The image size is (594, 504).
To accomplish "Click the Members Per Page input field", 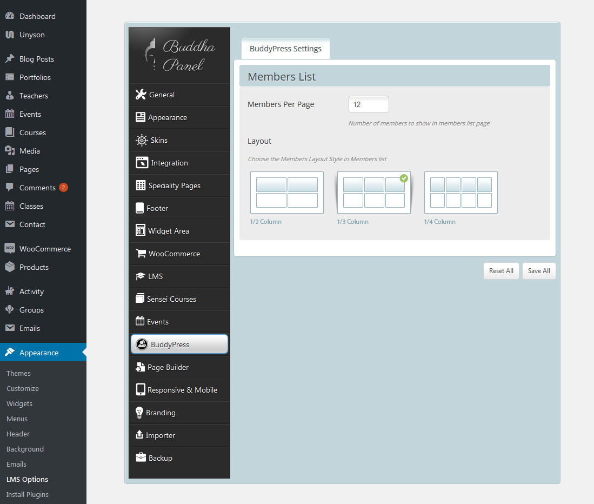I will tap(369, 104).
